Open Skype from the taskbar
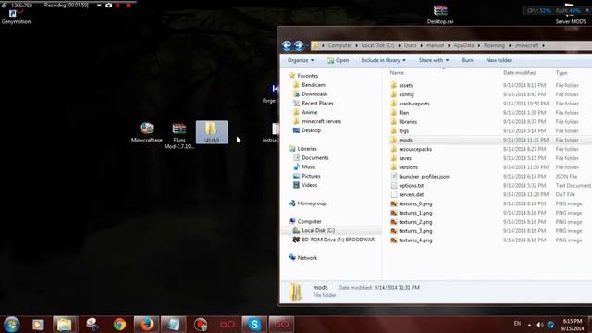 (254, 325)
